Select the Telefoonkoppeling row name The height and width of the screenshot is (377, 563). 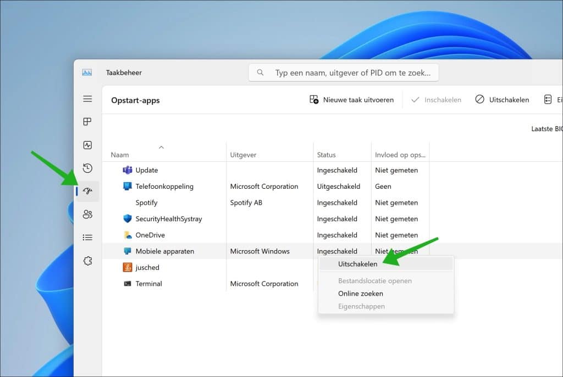[164, 187]
